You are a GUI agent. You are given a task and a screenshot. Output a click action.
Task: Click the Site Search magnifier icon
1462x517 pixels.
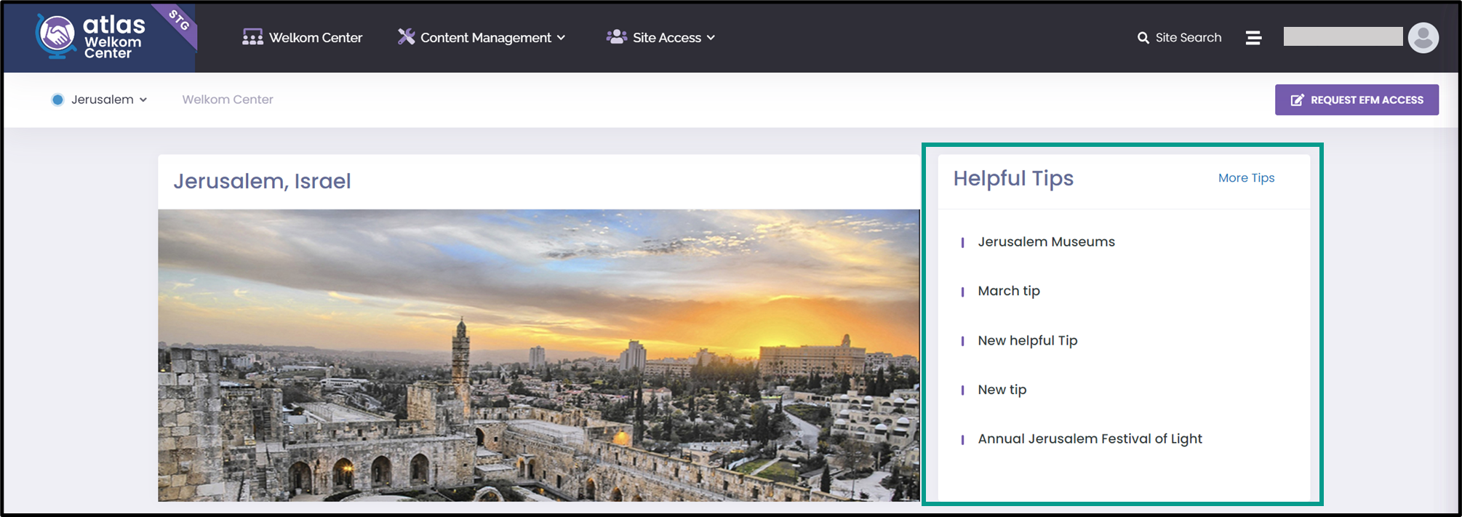click(1143, 38)
